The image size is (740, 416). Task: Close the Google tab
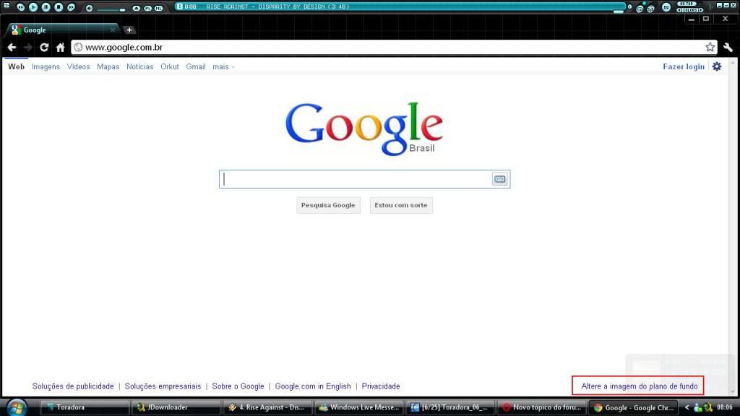point(112,30)
